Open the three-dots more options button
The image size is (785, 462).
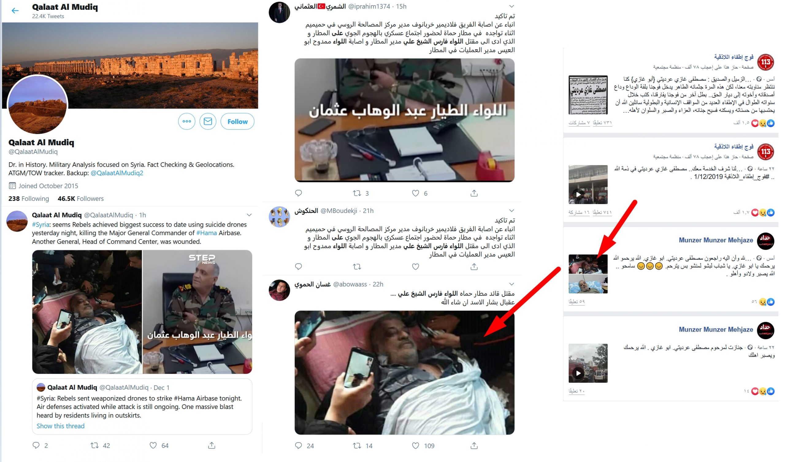coord(187,121)
